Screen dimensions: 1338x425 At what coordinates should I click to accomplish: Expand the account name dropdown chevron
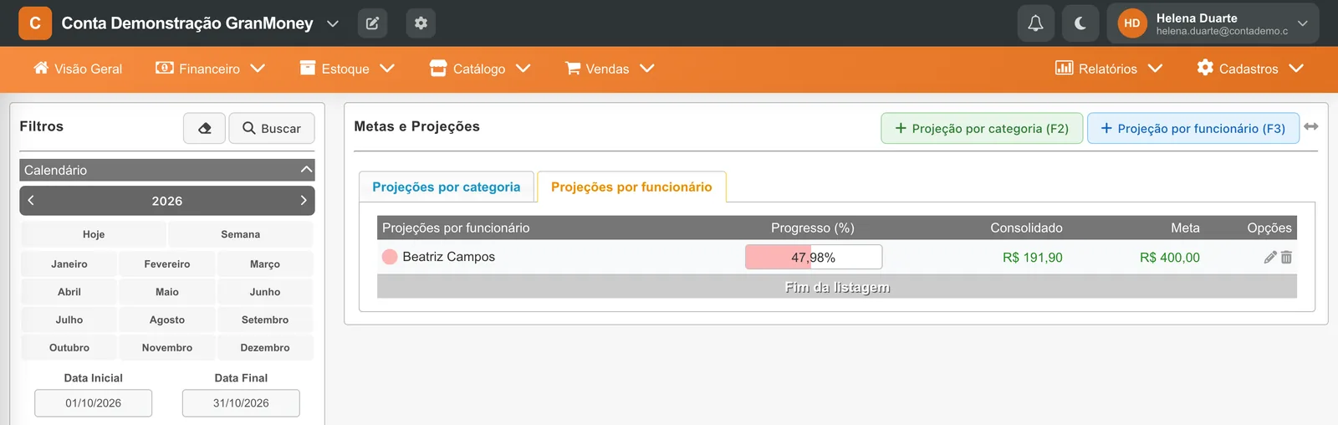333,23
